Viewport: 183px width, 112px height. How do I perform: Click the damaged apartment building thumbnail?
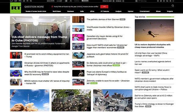pyautogui.click(x=16, y=64)
